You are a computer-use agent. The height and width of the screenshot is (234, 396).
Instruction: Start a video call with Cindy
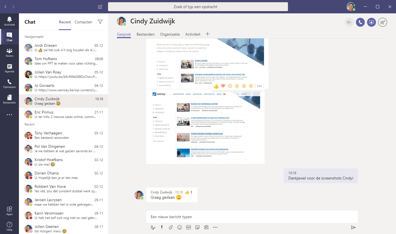[349, 22]
